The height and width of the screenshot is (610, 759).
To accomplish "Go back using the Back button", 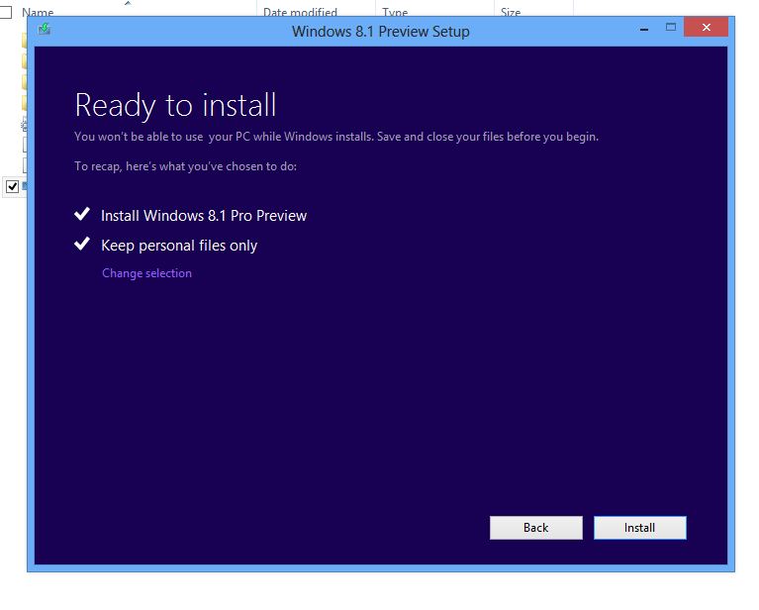I will coord(535,528).
